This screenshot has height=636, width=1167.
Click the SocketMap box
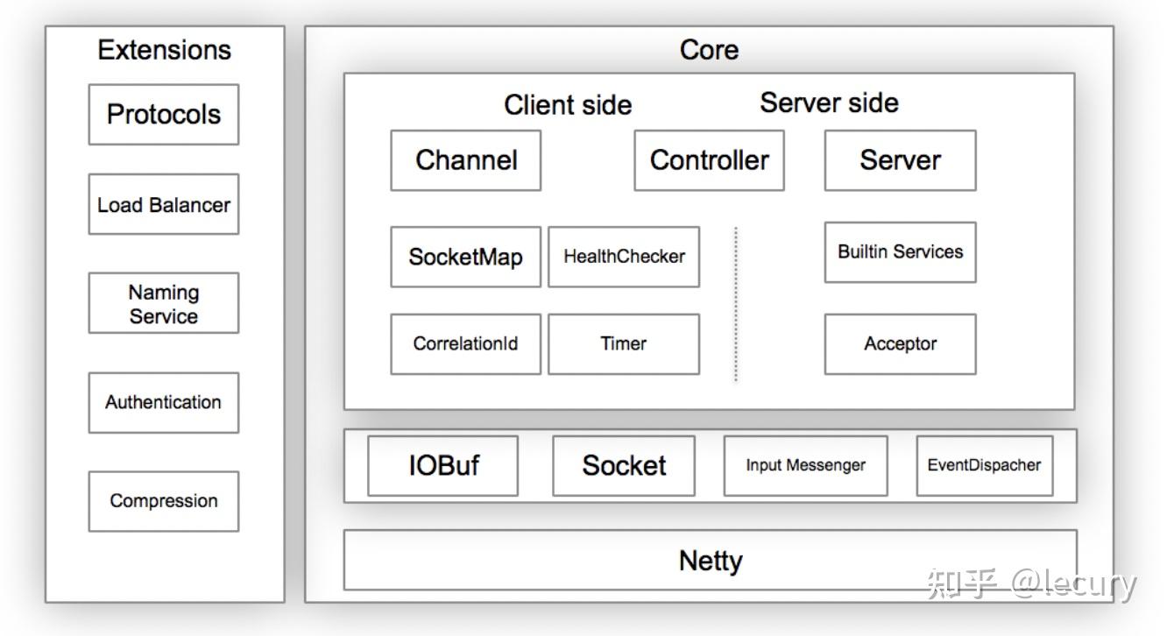click(x=466, y=257)
